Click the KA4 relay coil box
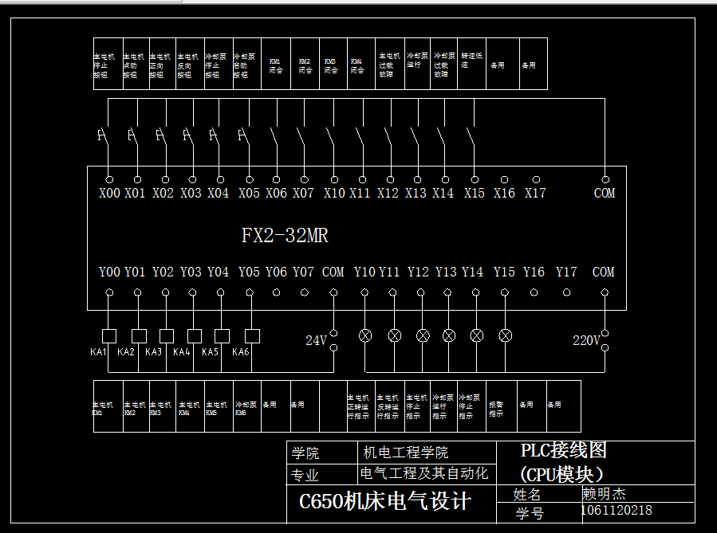Image resolution: width=717 pixels, height=533 pixels. pos(194,334)
